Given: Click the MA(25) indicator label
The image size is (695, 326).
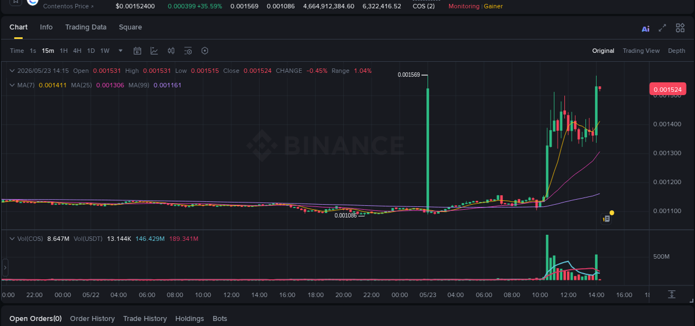Looking at the screenshot, I should click(x=82, y=85).
